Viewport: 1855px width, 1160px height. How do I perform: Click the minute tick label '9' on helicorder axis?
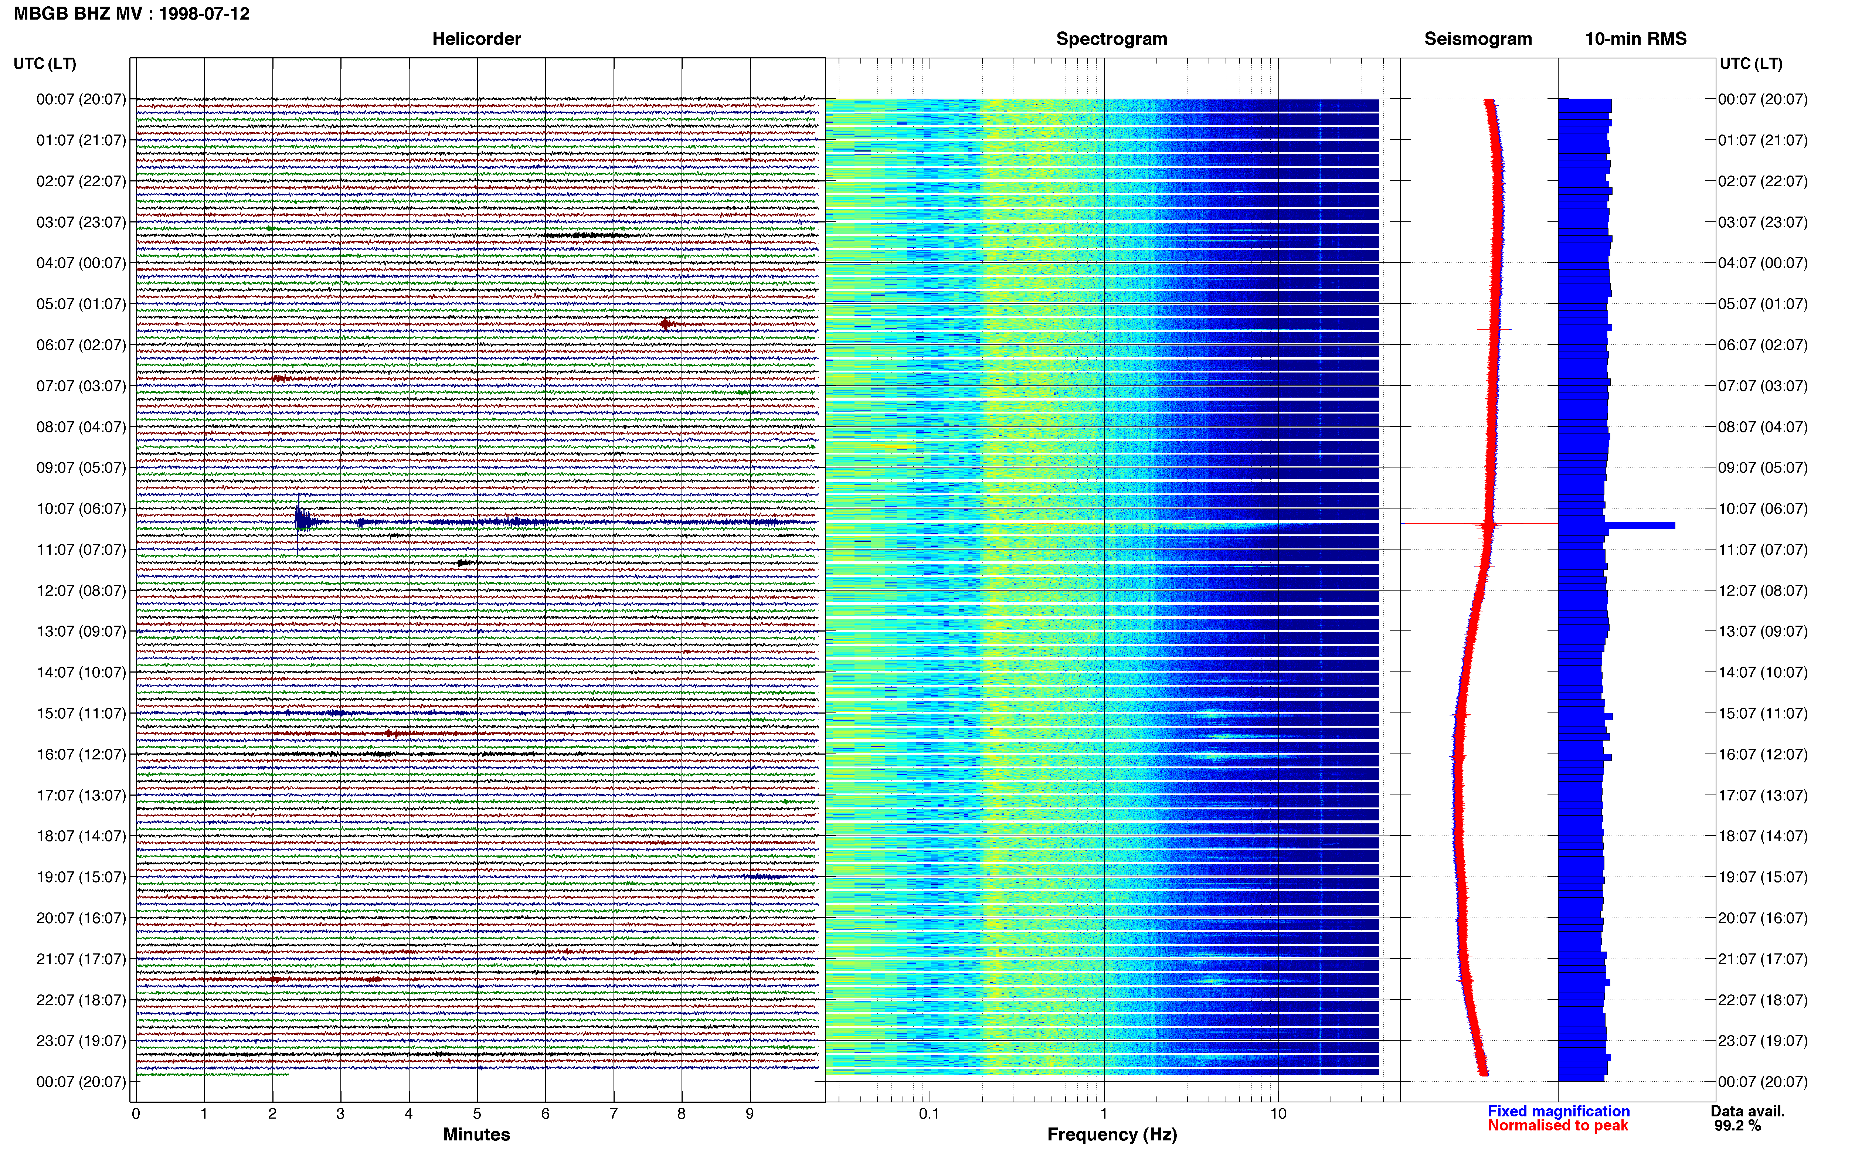(750, 1114)
